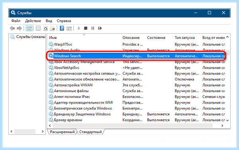
Task: Maximize the Службы window
Action: pos(210,13)
